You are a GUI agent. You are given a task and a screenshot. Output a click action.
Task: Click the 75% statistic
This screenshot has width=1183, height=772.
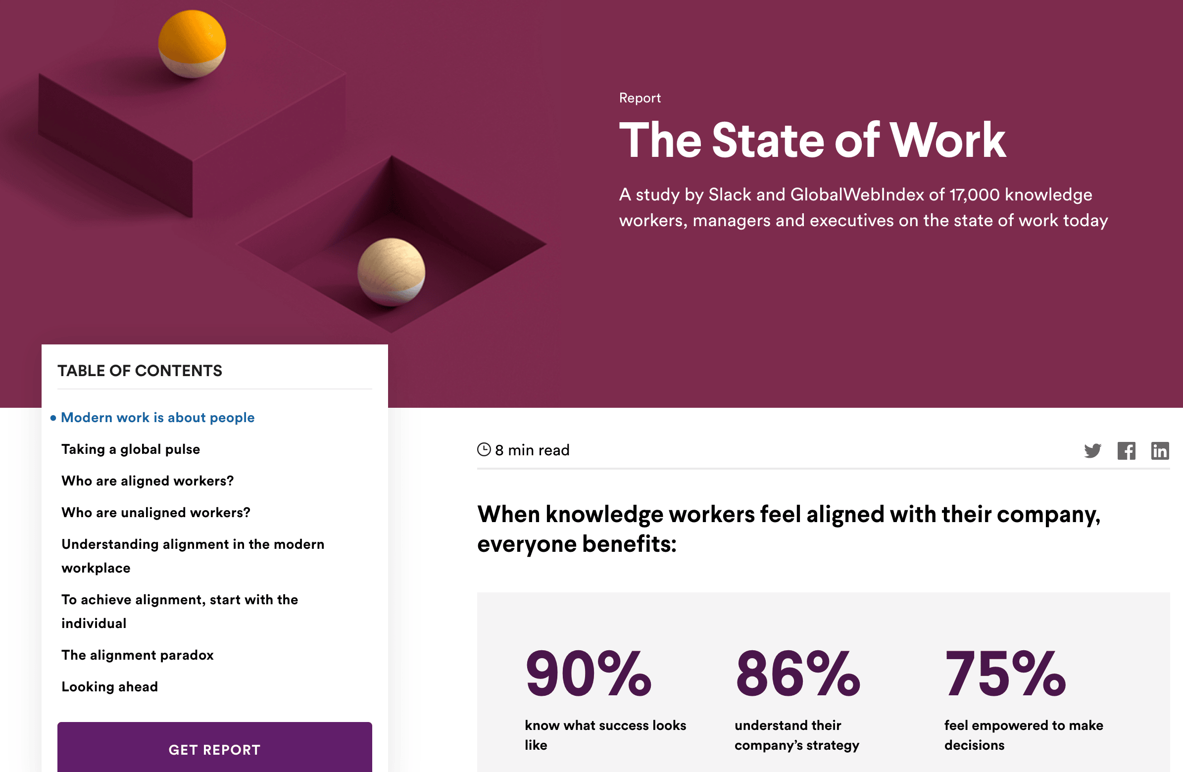pyautogui.click(x=1006, y=674)
